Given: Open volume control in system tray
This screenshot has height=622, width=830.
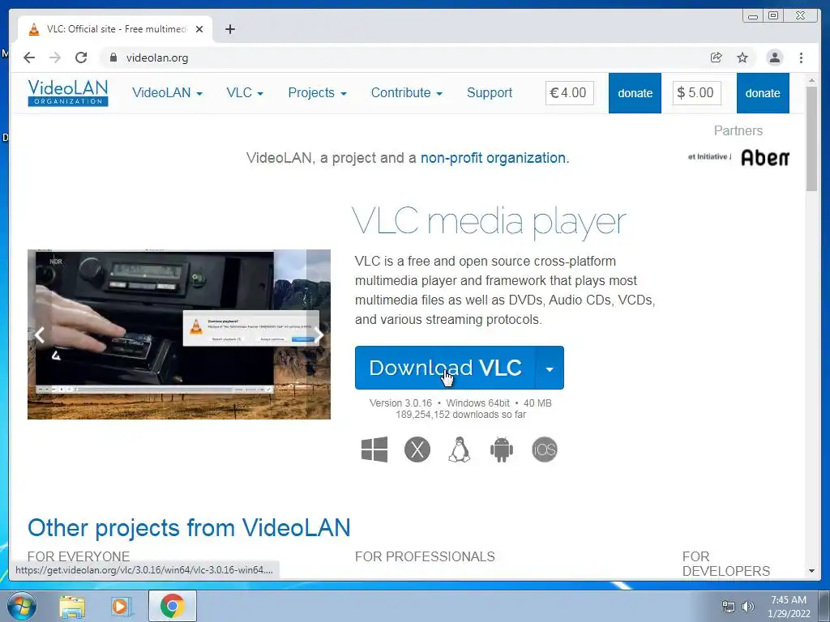Looking at the screenshot, I should tap(748, 607).
